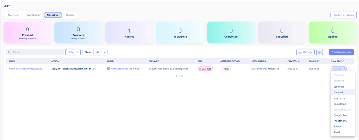
Task: Focus the Search input field
Action: [35, 52]
